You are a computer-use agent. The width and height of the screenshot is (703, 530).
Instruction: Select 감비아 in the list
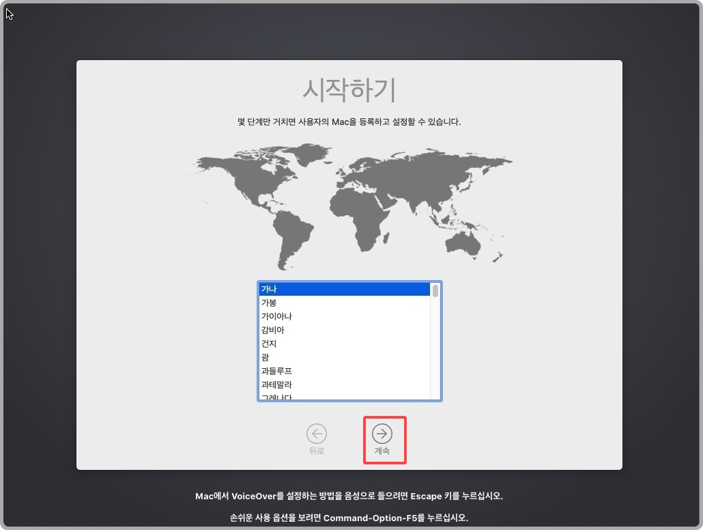307,330
